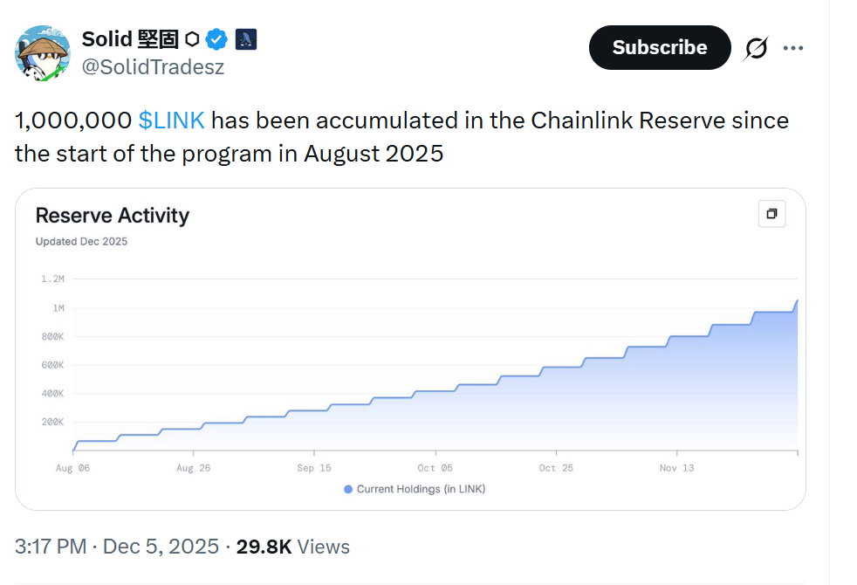This screenshot has width=857, height=585.
Task: Click the Grok actions icon
Action: 756,48
